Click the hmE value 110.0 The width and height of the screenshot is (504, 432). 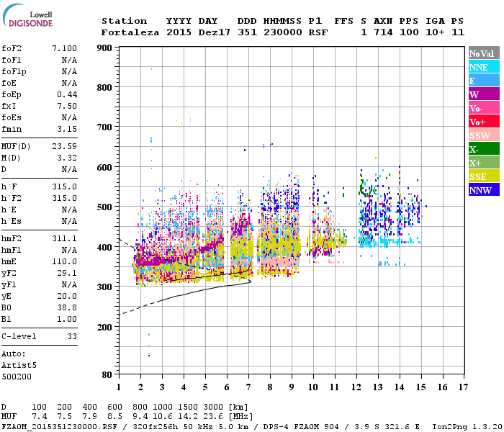[64, 261]
